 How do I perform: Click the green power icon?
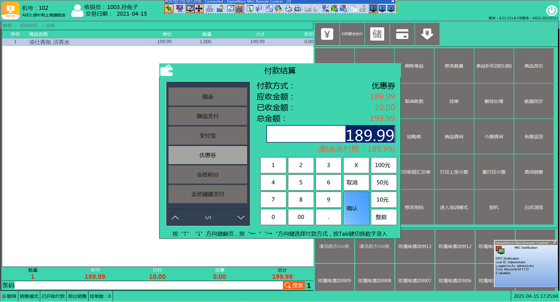point(552,10)
